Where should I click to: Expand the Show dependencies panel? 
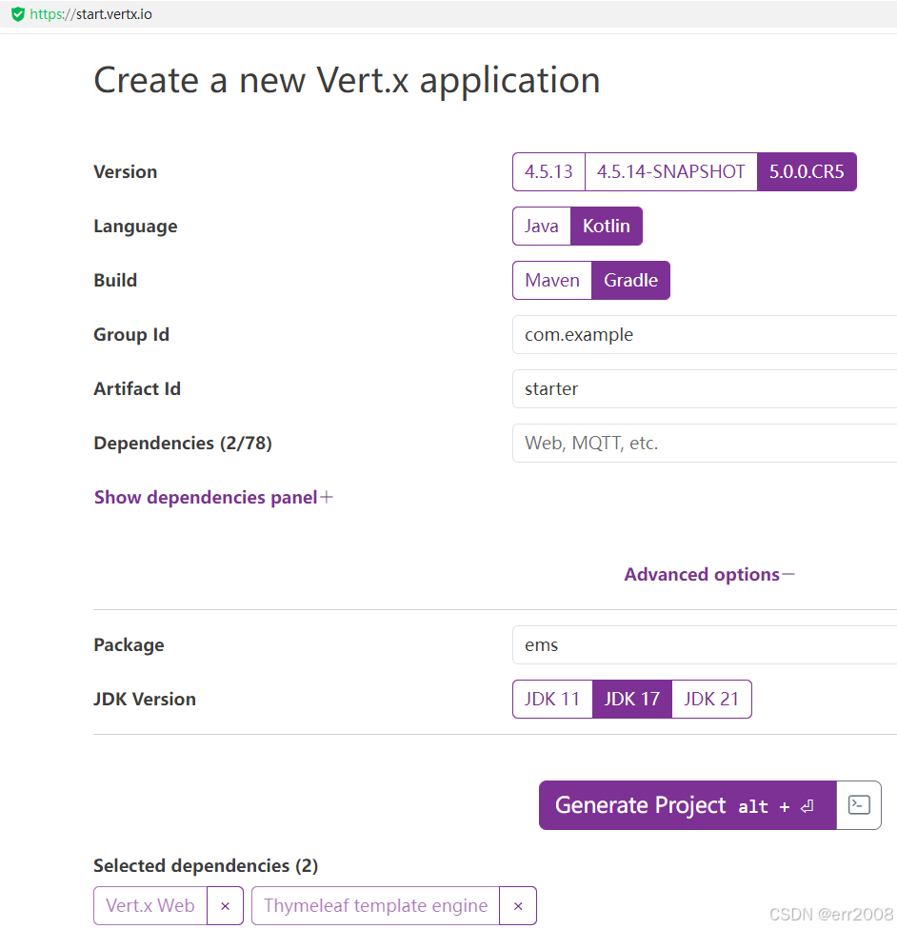coord(213,497)
